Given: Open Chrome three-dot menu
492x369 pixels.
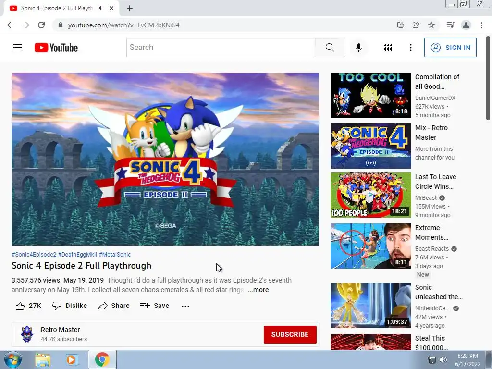Looking at the screenshot, I should pyautogui.click(x=481, y=25).
